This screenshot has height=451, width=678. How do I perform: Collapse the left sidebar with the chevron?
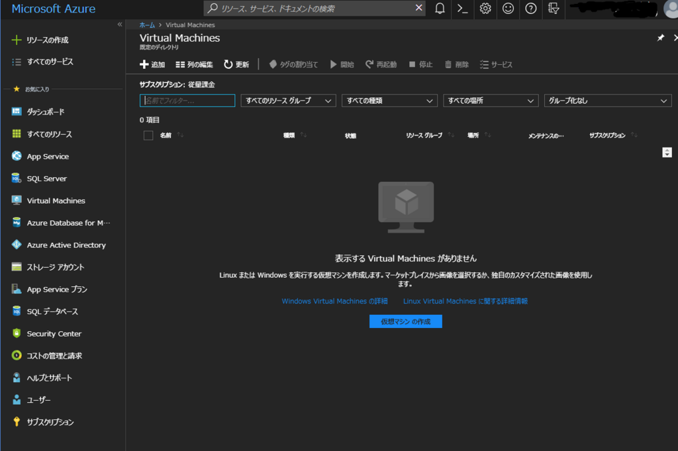[x=120, y=23]
